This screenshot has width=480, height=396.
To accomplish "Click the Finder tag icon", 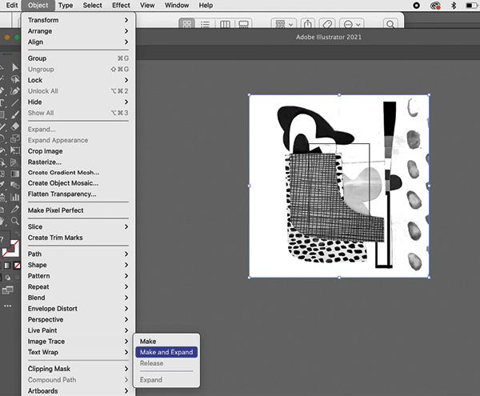I will point(327,24).
